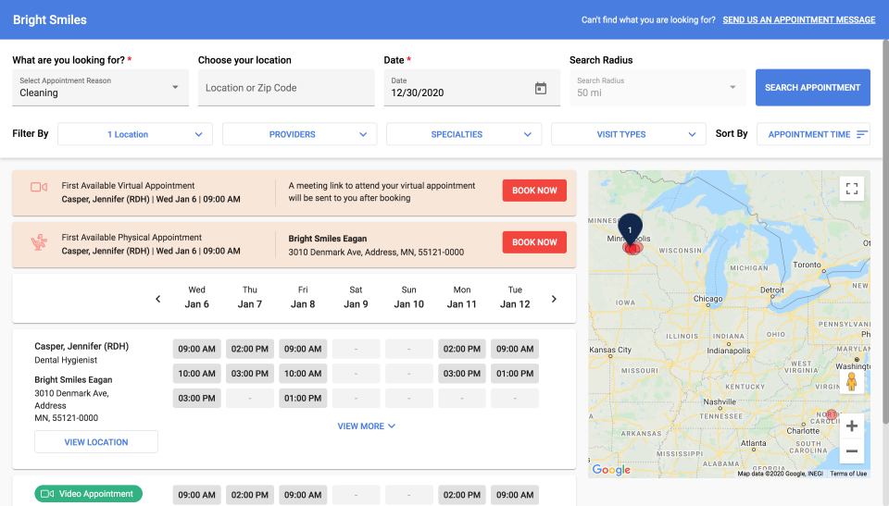The height and width of the screenshot is (506, 889).
Task: Open the Appointment Time sort dropdown
Action: pyautogui.click(x=813, y=134)
